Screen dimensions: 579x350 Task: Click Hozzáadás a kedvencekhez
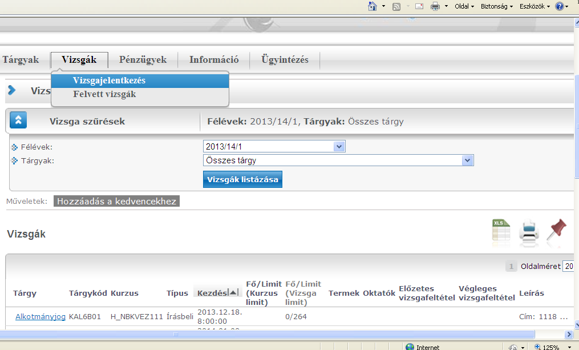(116, 201)
